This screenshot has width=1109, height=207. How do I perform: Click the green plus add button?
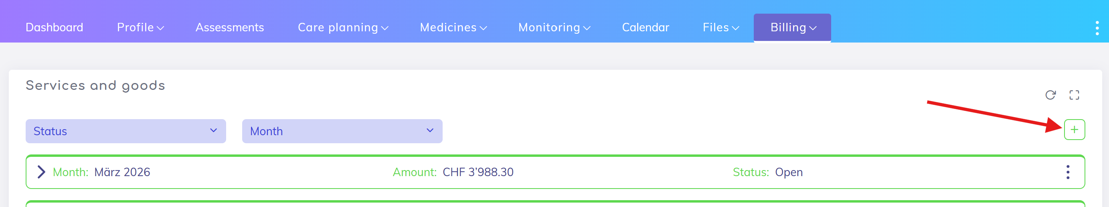[1074, 130]
